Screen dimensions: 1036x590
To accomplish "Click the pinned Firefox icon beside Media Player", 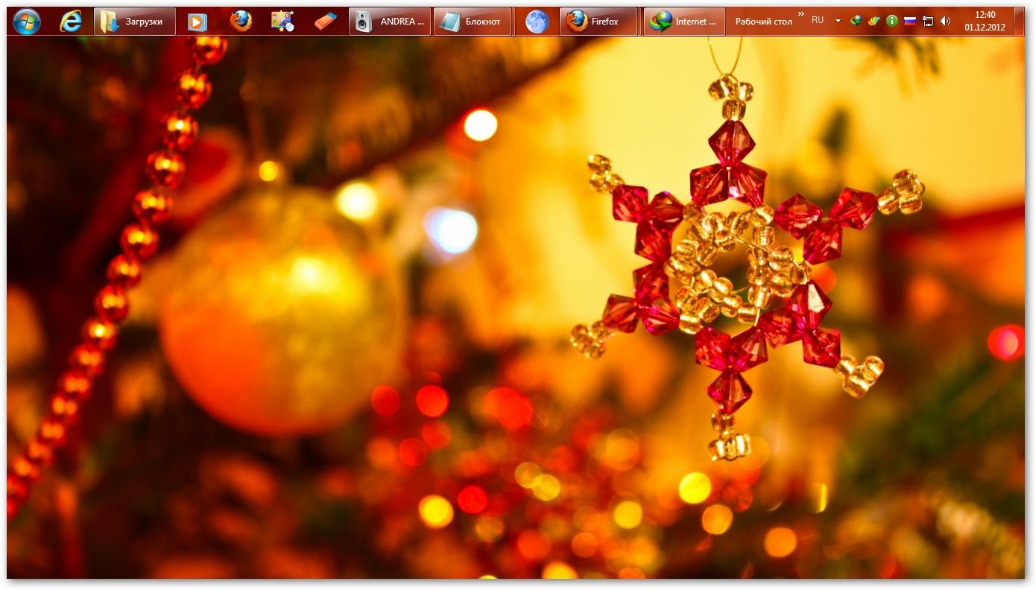I will (x=241, y=22).
